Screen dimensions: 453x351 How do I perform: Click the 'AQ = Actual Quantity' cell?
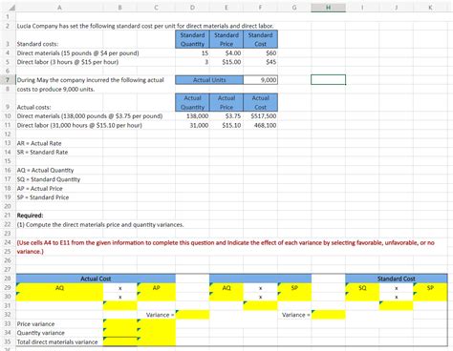[45, 170]
